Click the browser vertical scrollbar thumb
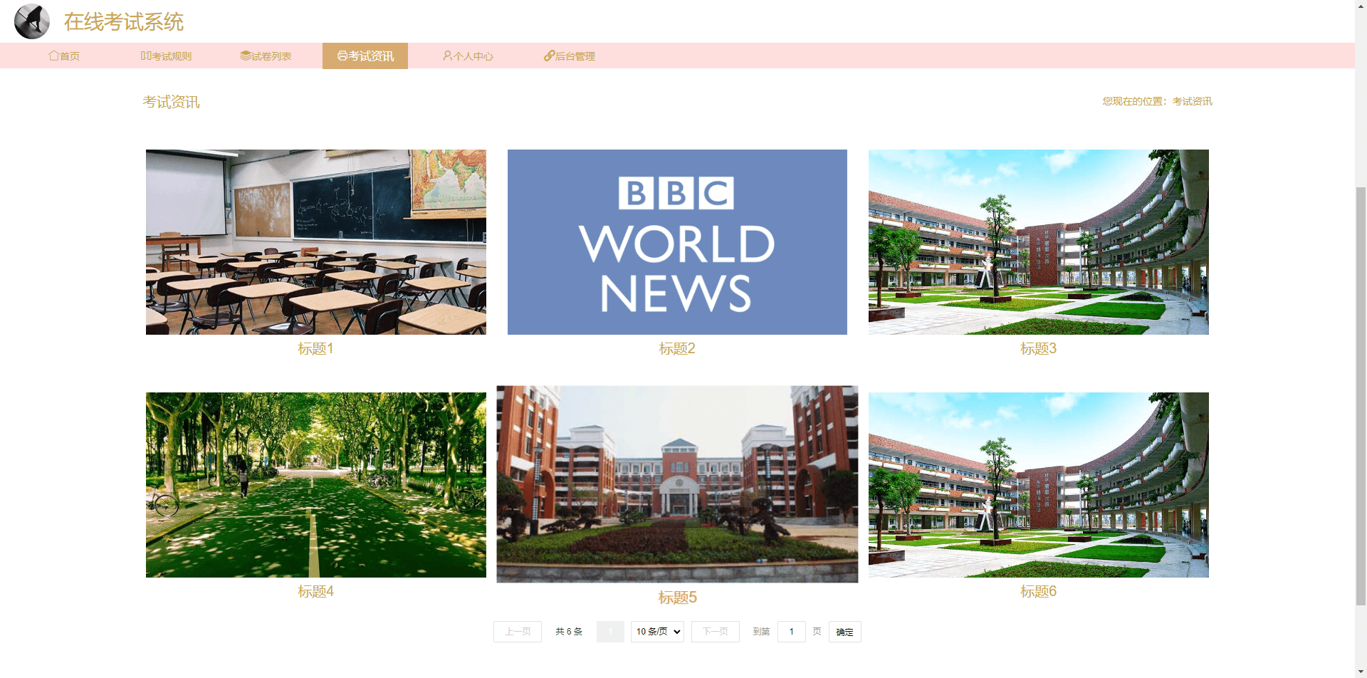The height and width of the screenshot is (678, 1367). [1361, 396]
